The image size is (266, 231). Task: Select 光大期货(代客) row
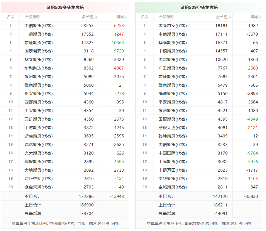coord(65,153)
